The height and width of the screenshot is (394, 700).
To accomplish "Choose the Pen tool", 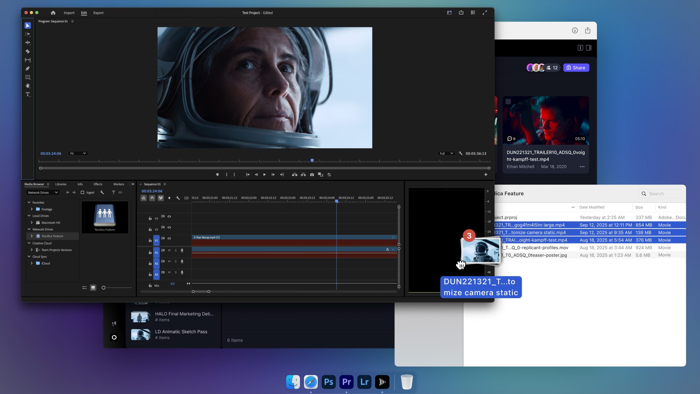I will [28, 68].
